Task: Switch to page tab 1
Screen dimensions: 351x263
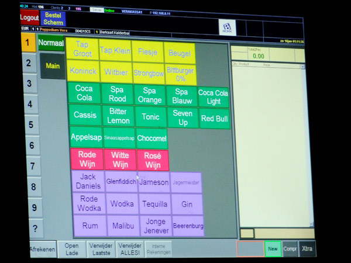Action: click(28, 43)
